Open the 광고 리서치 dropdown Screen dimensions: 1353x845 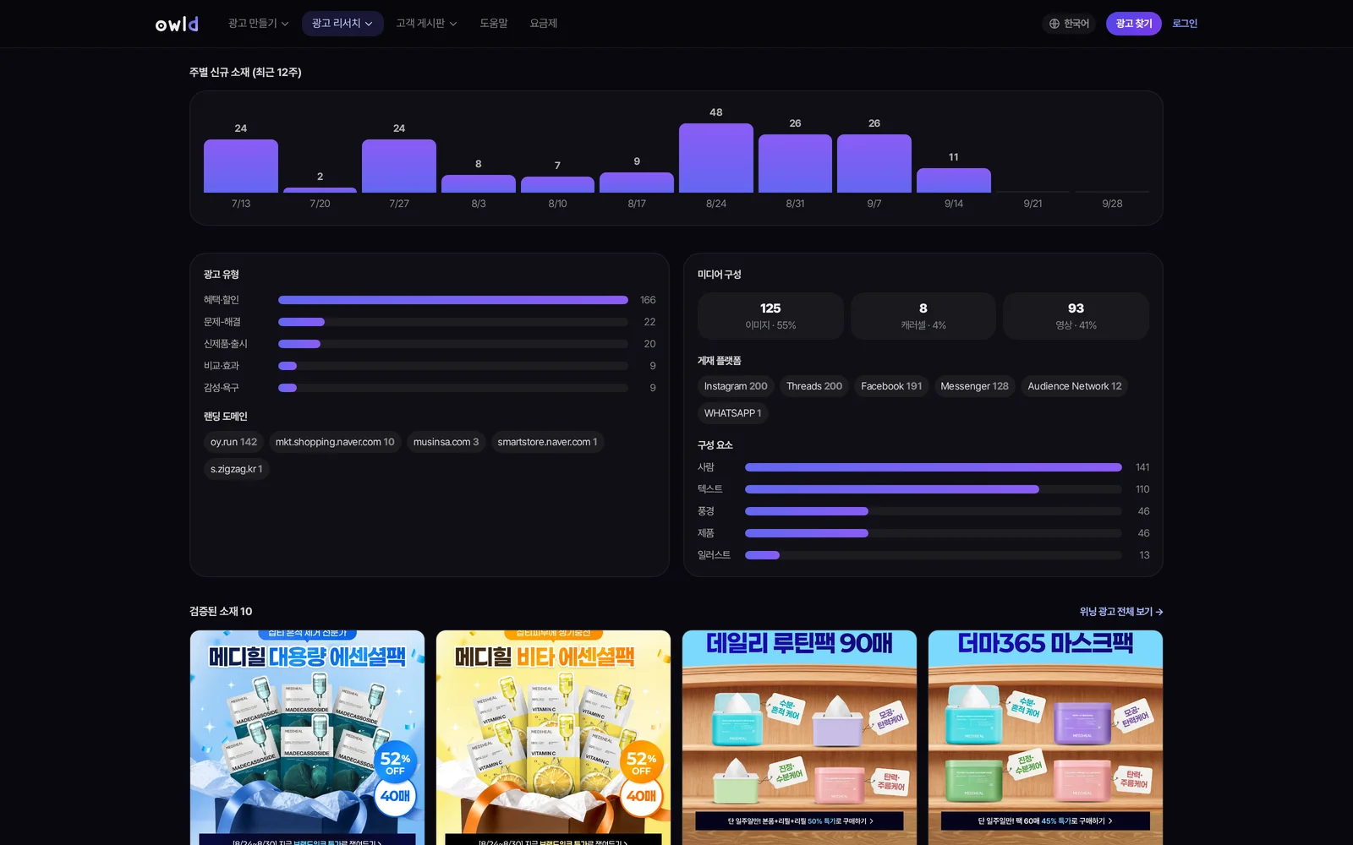tap(342, 24)
